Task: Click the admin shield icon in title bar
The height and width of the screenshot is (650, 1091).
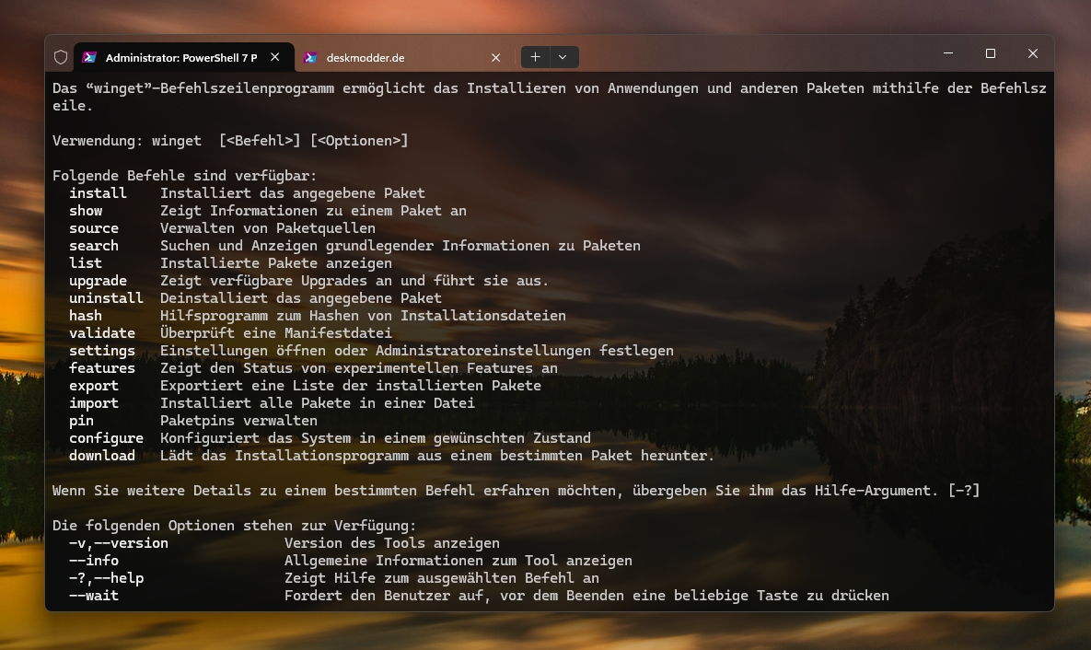Action: click(61, 57)
